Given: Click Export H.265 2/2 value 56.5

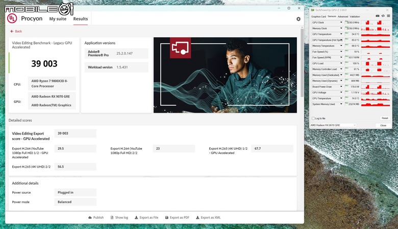Looking at the screenshot, I should (x=75, y=167).
